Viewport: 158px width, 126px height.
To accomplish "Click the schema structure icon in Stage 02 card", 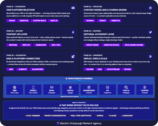I will tap(150, 8).
